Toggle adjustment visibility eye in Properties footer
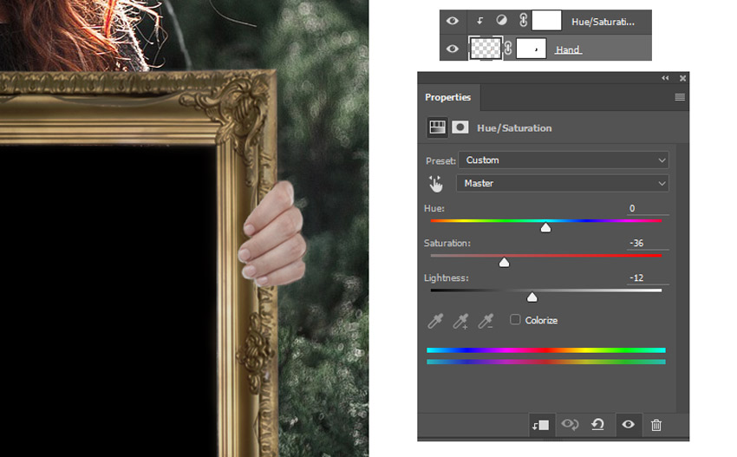Image resolution: width=737 pixels, height=457 pixels. (628, 425)
